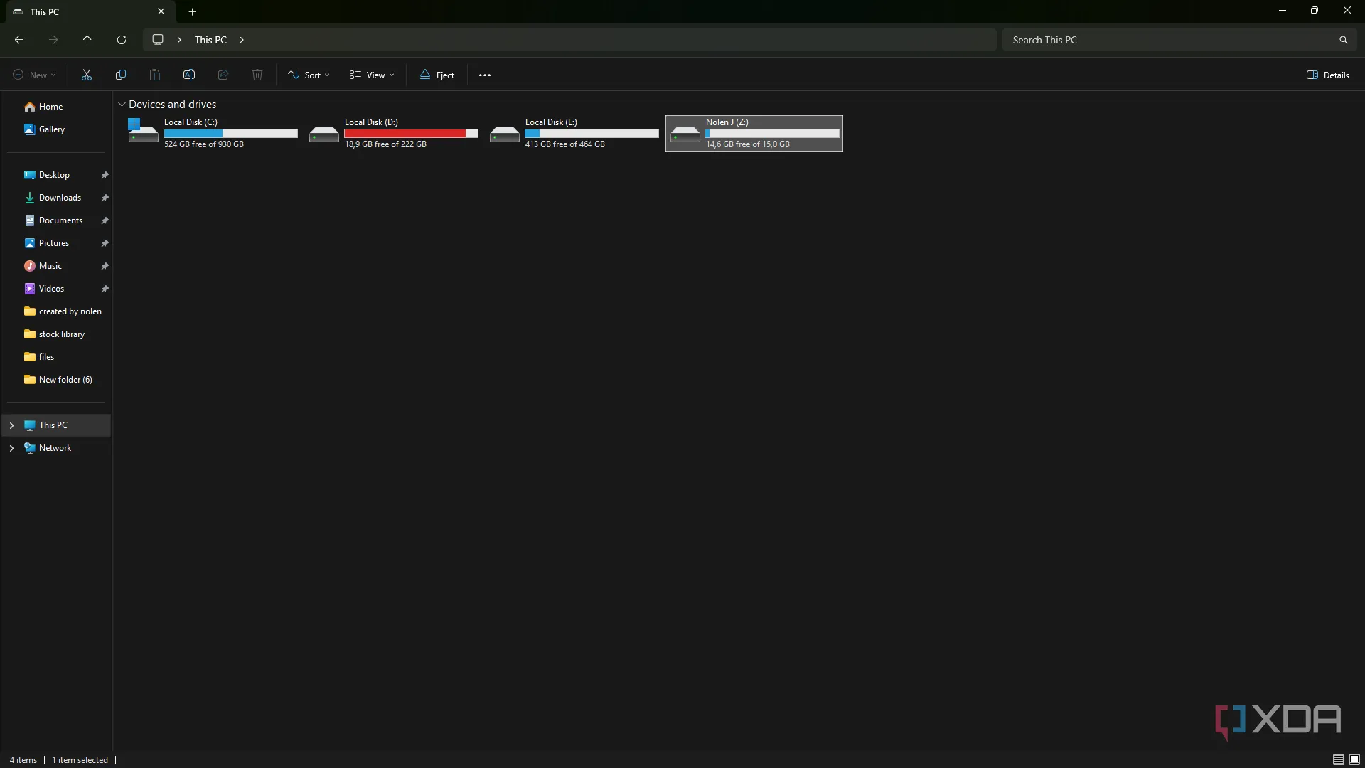The height and width of the screenshot is (768, 1365).
Task: Open the View dropdown menu
Action: [x=371, y=75]
